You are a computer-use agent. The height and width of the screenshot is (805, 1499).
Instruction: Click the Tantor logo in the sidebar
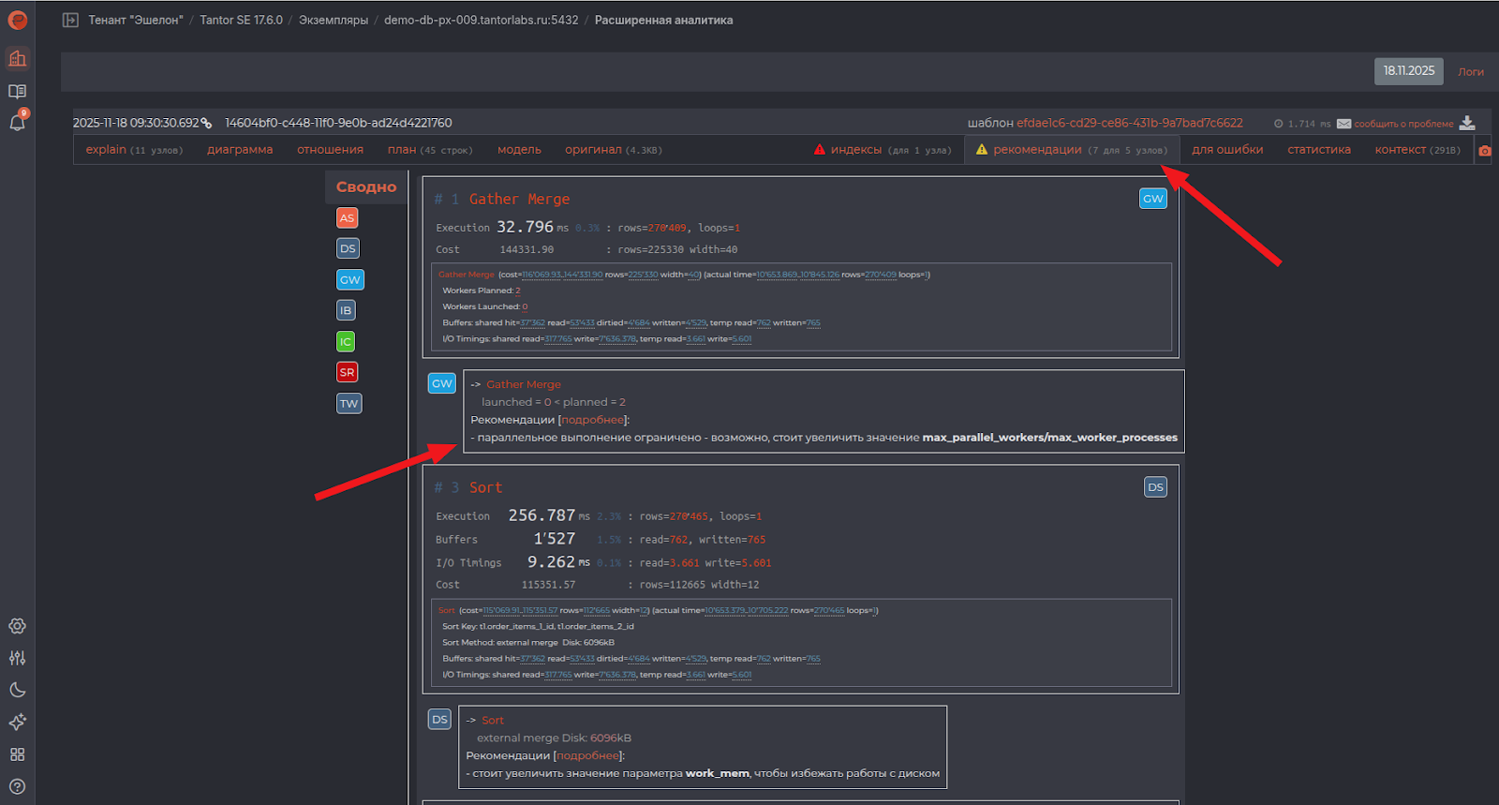(x=17, y=20)
